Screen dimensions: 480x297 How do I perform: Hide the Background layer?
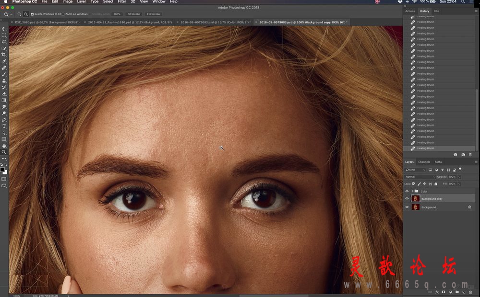(x=407, y=207)
